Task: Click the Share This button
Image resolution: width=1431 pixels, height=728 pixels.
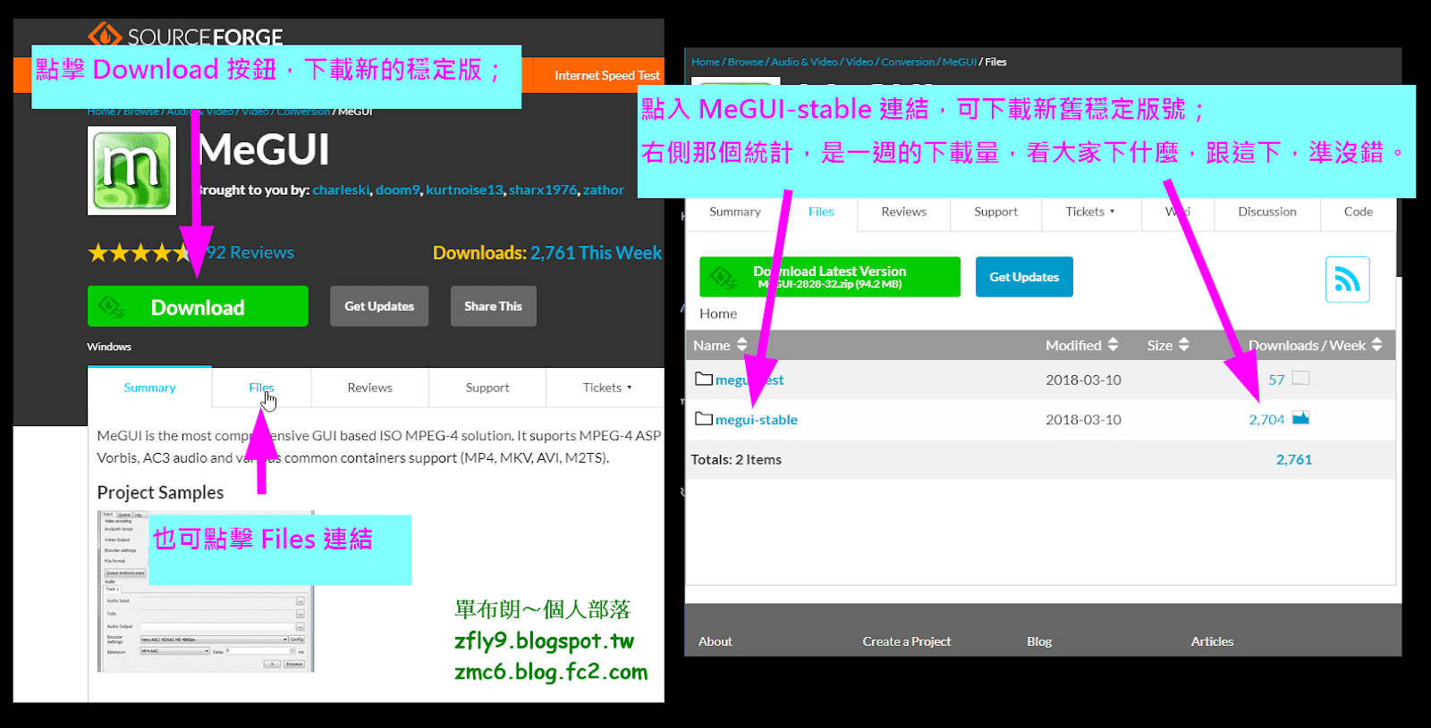Action: point(493,306)
